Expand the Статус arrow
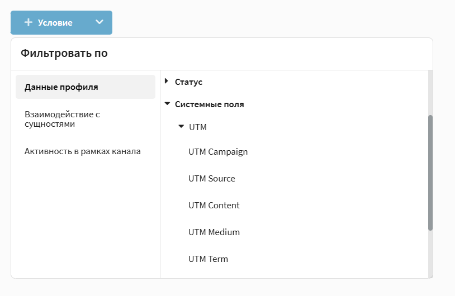 [x=167, y=82]
